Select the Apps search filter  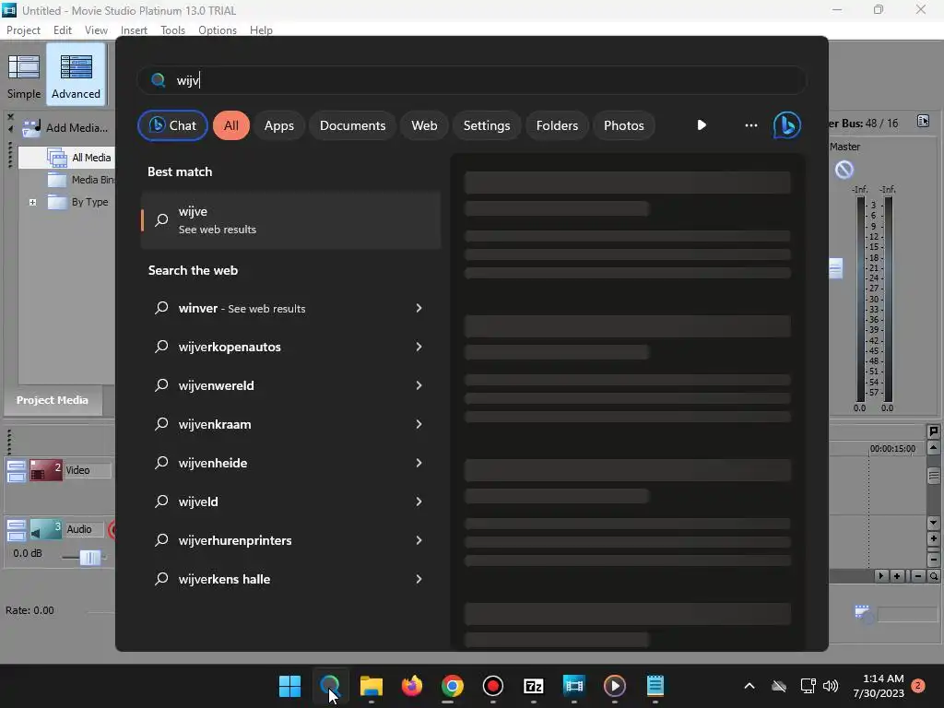pos(278,125)
